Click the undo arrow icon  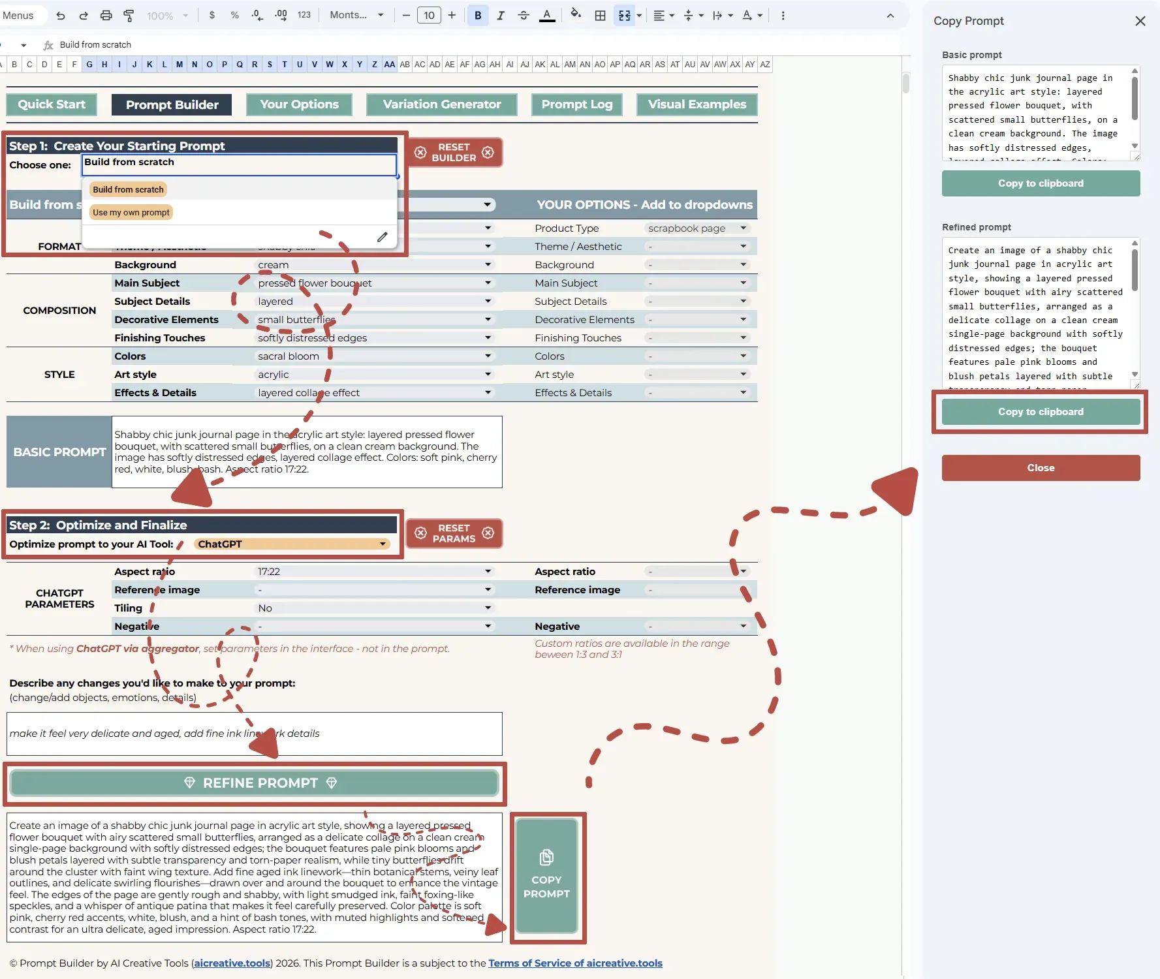[x=61, y=16]
